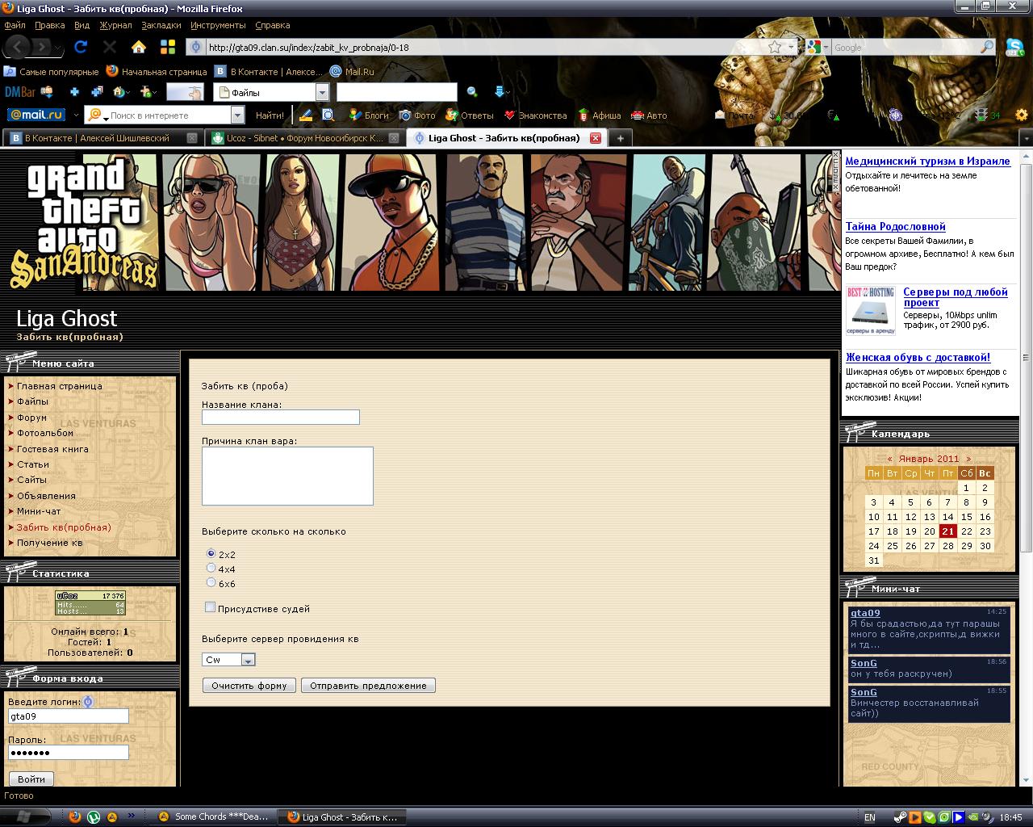The height and width of the screenshot is (827, 1033).
Task: Open the Получение кв menu link
Action: click(x=50, y=543)
